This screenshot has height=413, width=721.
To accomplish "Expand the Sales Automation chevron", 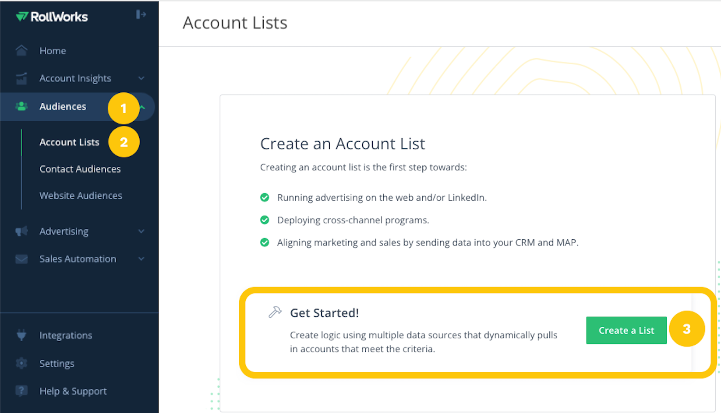I will pyautogui.click(x=141, y=259).
